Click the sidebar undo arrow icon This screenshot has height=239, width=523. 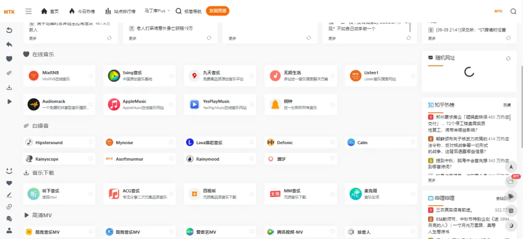pos(9,30)
